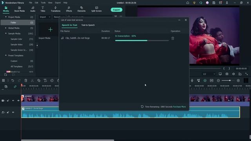Mute the video track
Viewport: 251px width, 141px height.
coord(13,101)
